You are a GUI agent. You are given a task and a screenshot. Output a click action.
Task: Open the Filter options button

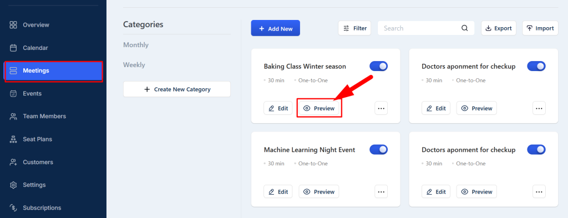click(354, 28)
